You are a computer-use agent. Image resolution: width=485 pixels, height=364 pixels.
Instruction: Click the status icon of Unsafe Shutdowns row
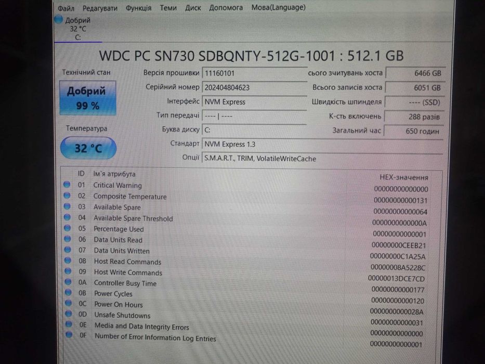point(69,314)
